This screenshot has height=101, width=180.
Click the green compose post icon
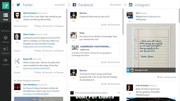[6, 6]
